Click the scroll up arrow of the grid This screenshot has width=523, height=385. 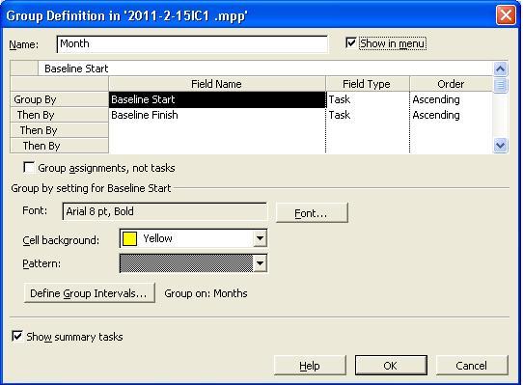pyautogui.click(x=500, y=69)
